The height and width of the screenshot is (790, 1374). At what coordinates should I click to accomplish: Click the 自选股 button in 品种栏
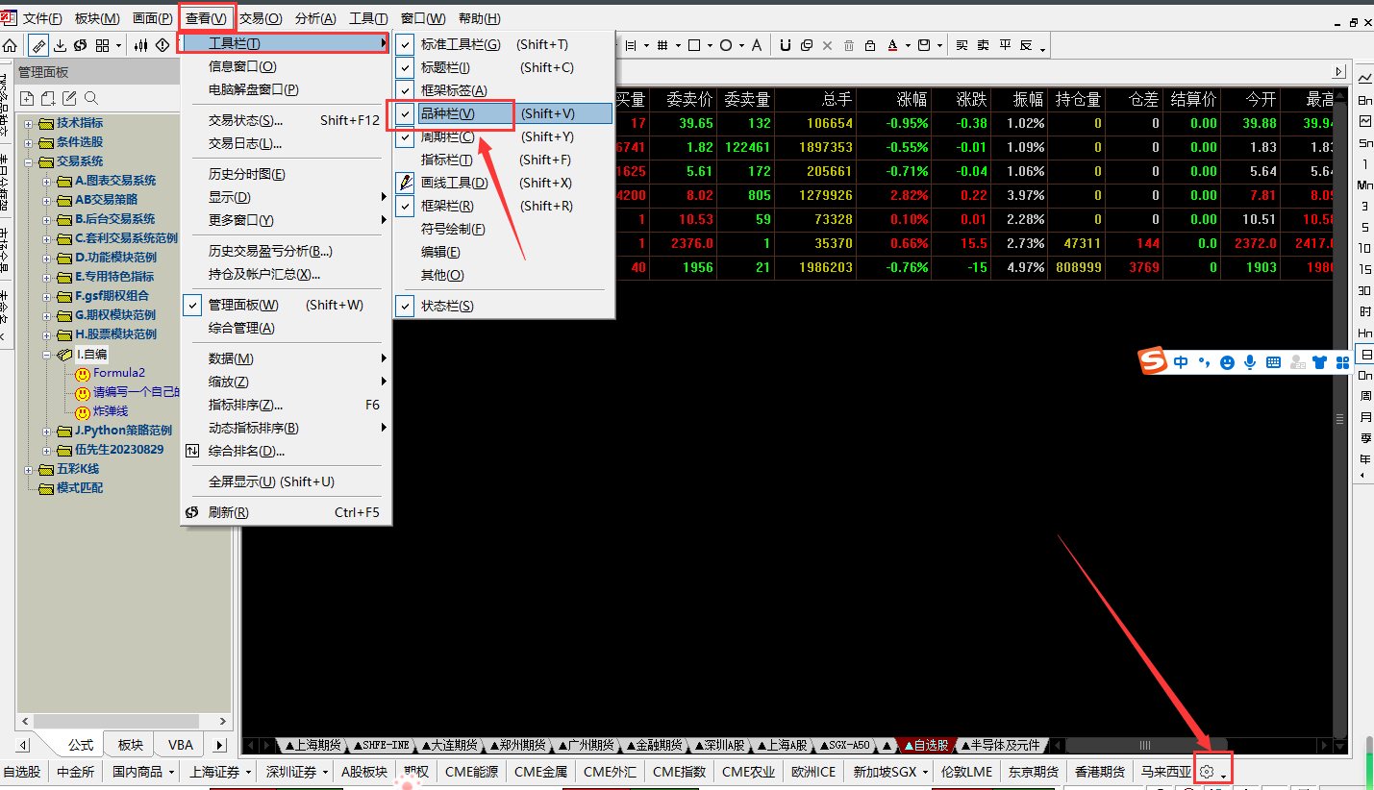22,772
